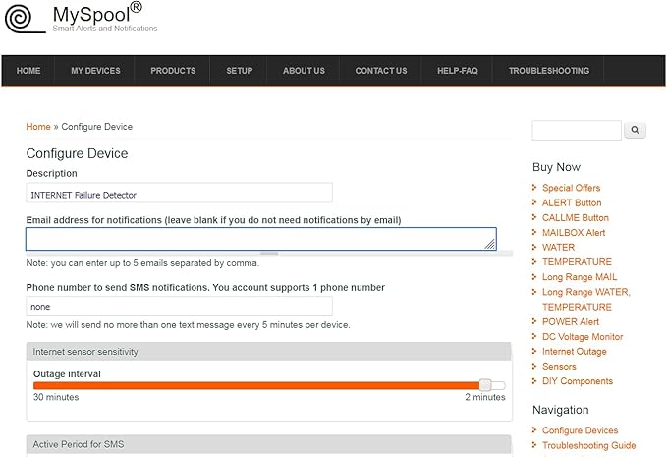
Task: Click the SMS phone number field
Action: (179, 307)
